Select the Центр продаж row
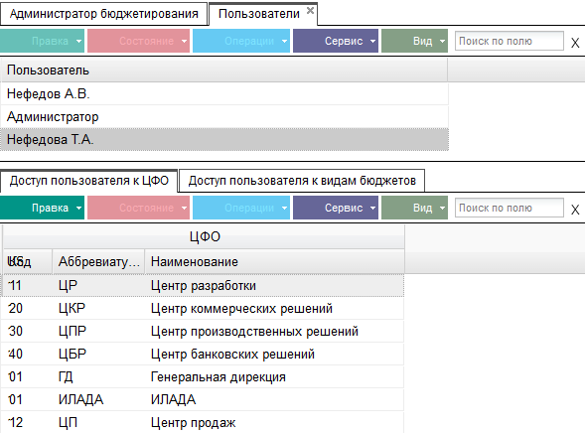The height and width of the screenshot is (433, 585). coord(203,422)
